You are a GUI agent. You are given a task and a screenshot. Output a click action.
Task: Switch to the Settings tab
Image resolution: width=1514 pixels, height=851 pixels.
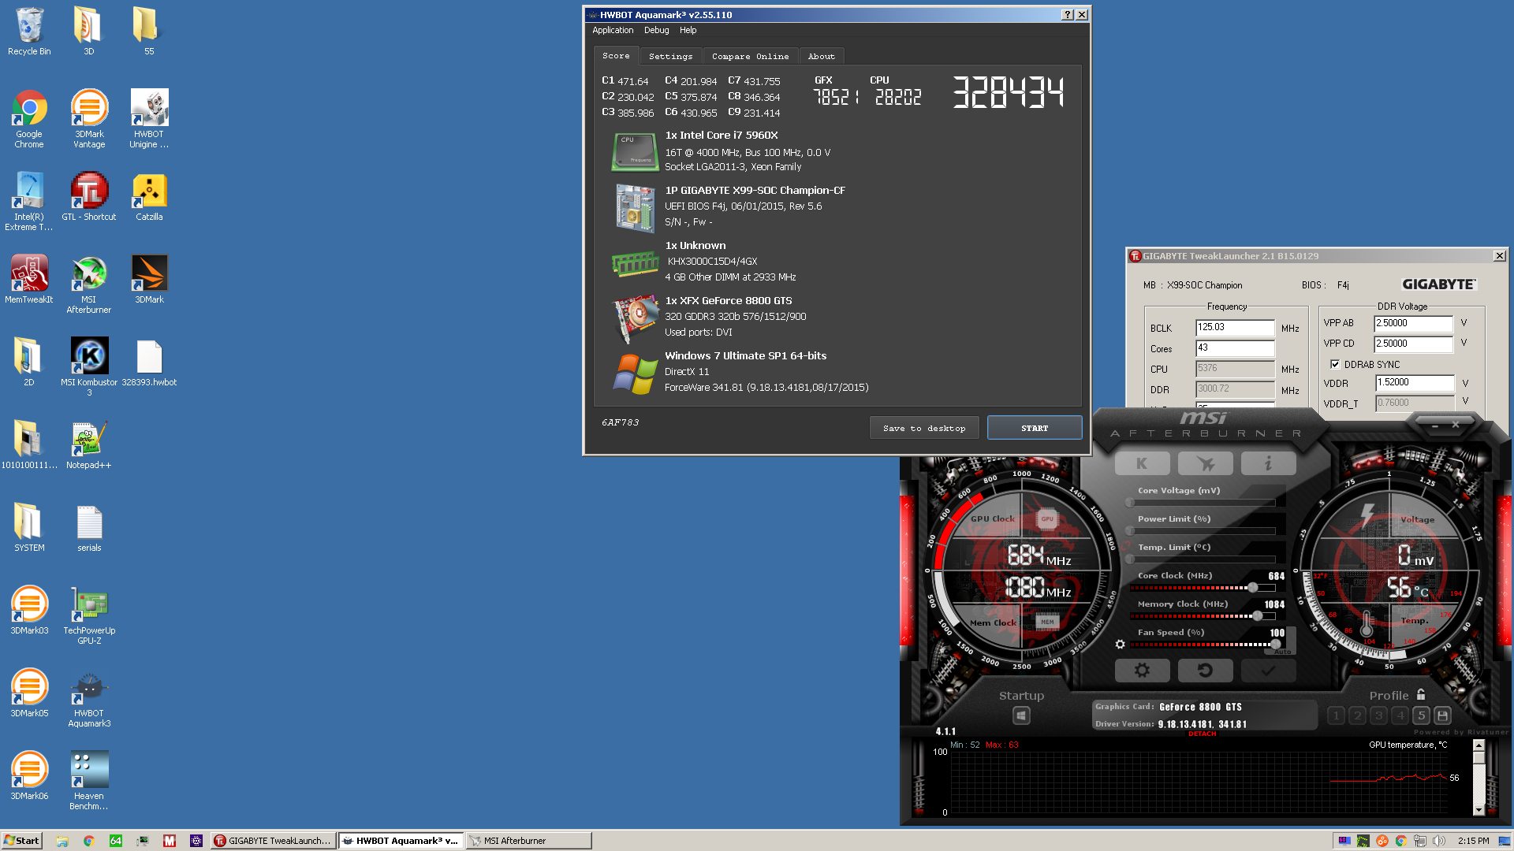tap(670, 56)
